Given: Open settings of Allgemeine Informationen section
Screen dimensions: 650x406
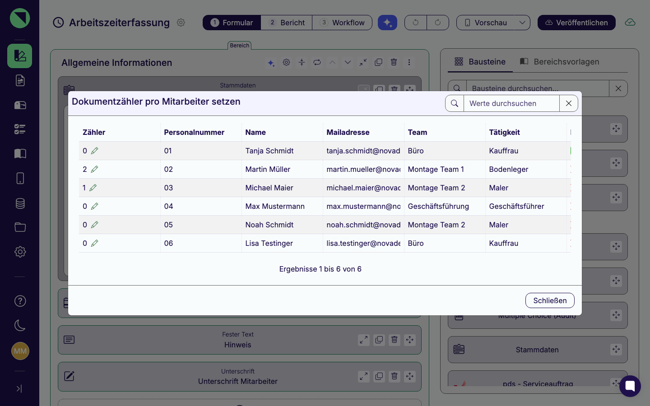Looking at the screenshot, I should point(286,62).
